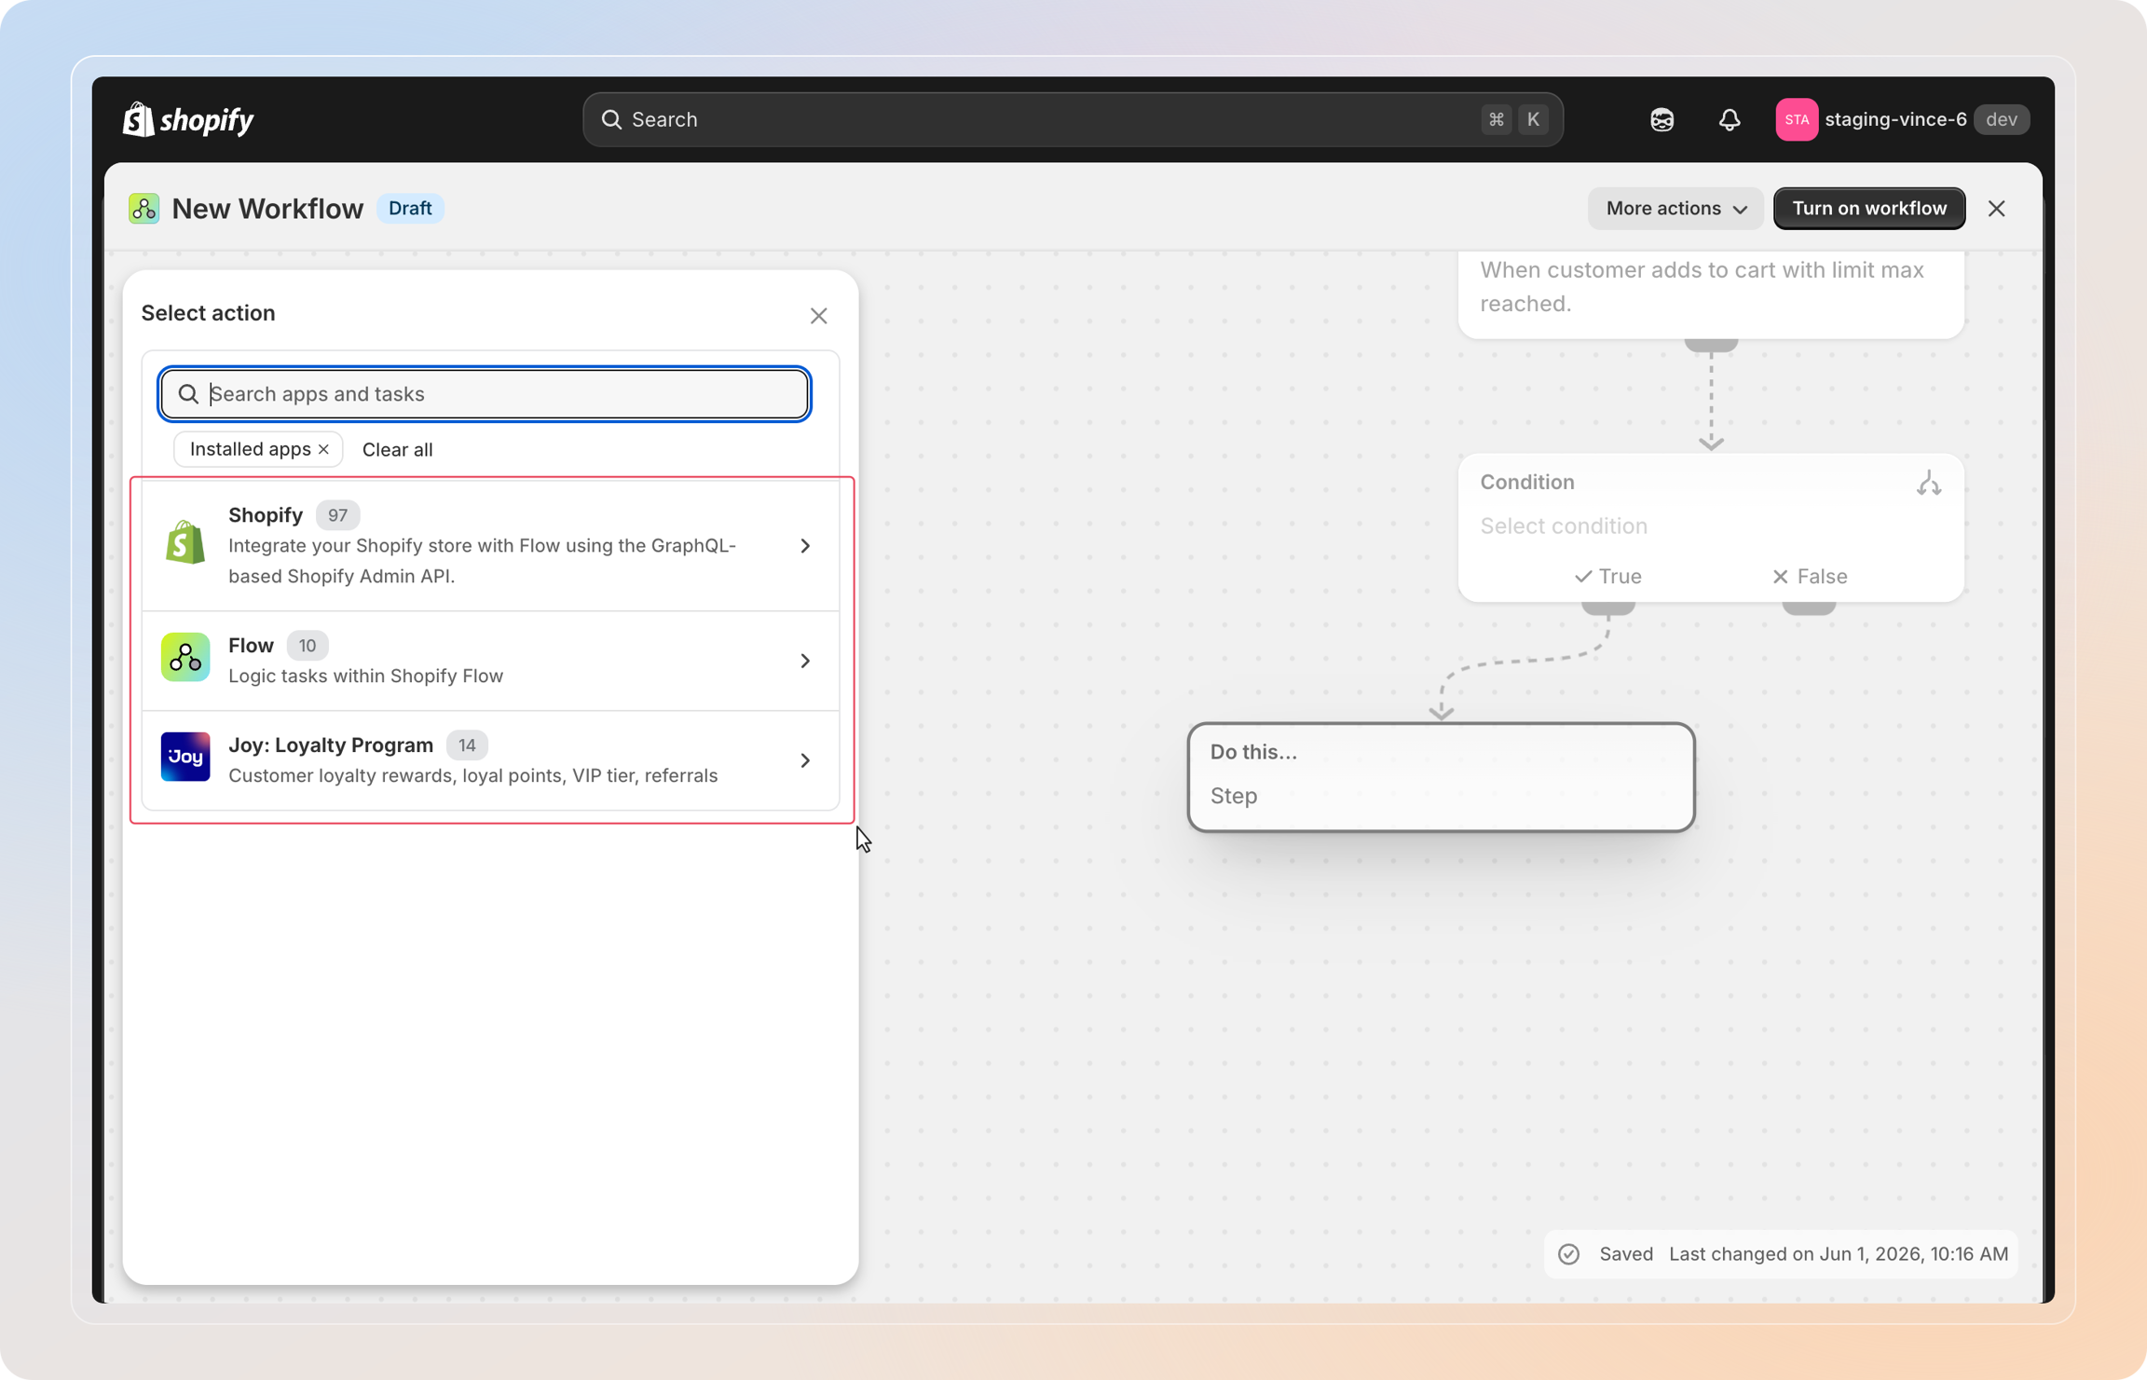The width and height of the screenshot is (2147, 1380).
Task: Select the Do this... Step card
Action: click(1441, 776)
